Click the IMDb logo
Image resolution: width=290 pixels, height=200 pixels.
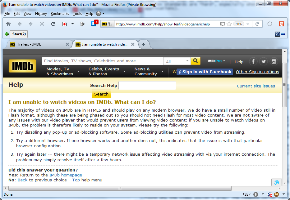click(22, 66)
